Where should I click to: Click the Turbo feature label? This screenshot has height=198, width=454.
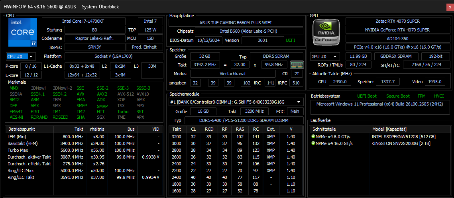click(123, 112)
